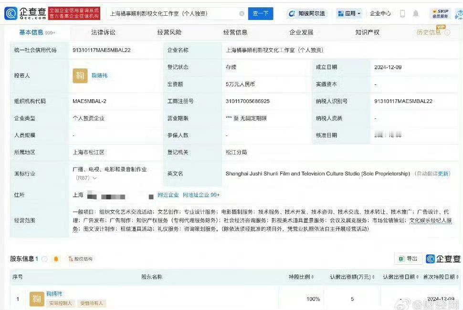
Task: Open investor 鞠婧祎 link in 投资人 row
Action: [99, 75]
